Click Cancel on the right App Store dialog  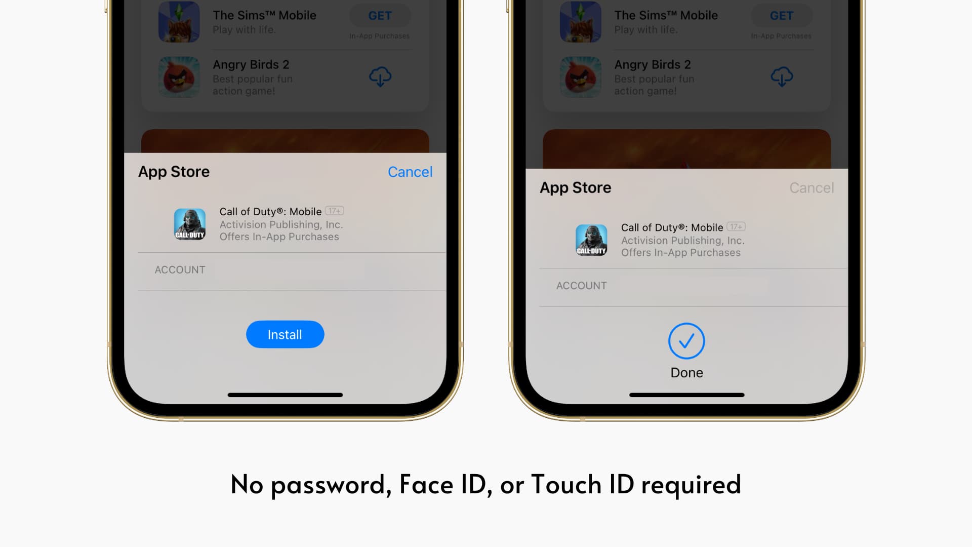click(811, 188)
